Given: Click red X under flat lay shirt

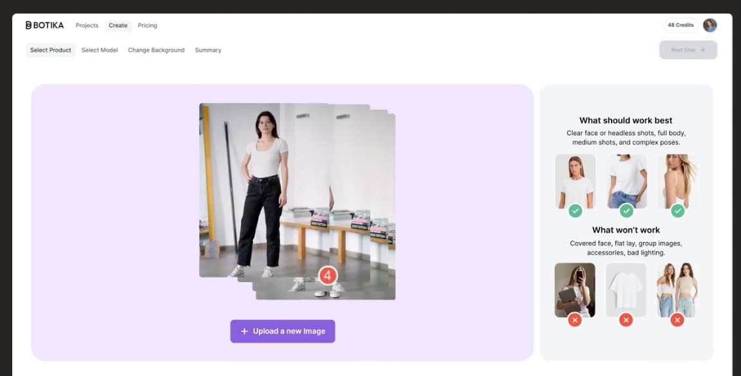Looking at the screenshot, I should coord(626,319).
